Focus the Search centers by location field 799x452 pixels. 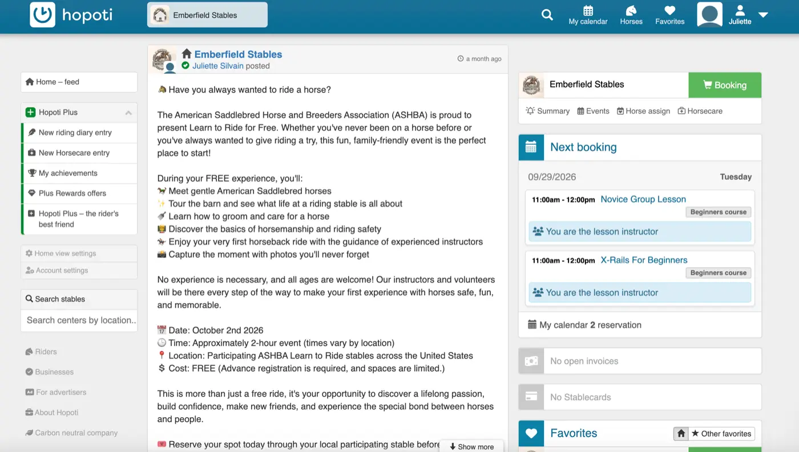[79, 320]
